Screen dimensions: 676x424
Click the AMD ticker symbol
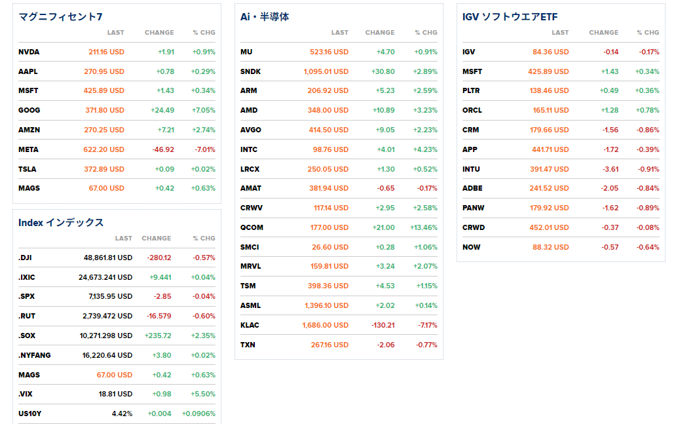pos(249,110)
